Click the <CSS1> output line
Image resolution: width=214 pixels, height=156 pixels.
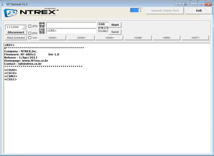coord(10,80)
